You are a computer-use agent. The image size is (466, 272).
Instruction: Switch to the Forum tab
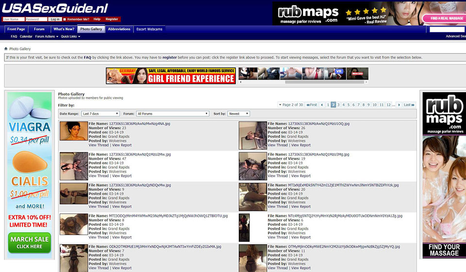point(39,29)
